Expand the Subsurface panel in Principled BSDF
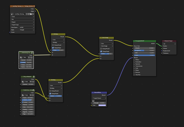The height and width of the screenshot is (127, 184). tap(134, 62)
